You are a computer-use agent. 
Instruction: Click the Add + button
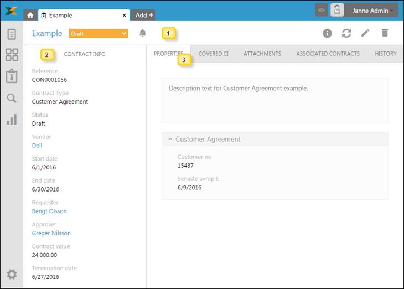[x=144, y=15]
